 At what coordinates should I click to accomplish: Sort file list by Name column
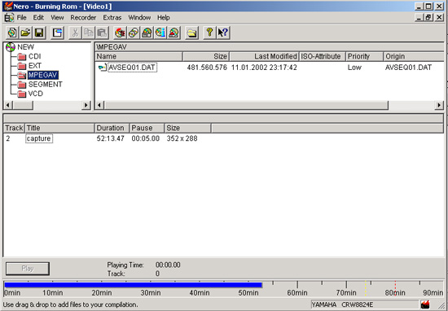pos(138,56)
